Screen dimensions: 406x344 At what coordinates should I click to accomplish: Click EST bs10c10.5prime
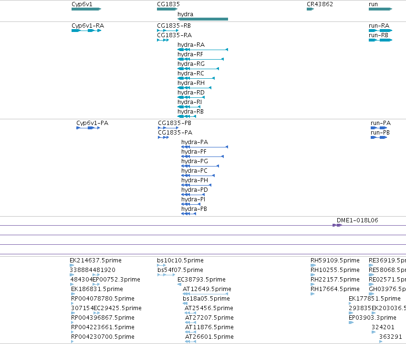point(161,265)
